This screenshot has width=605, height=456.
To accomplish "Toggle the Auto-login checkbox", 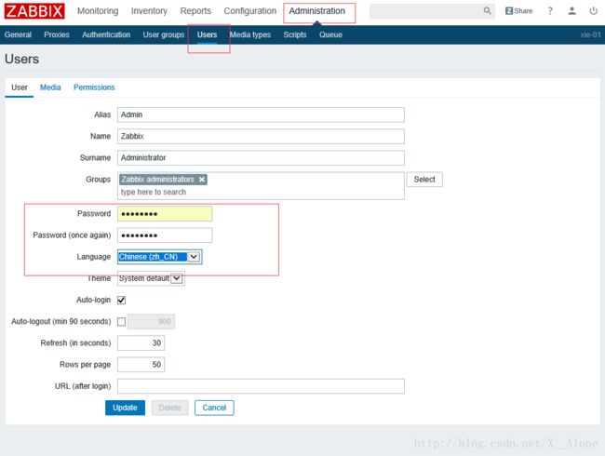I will [x=122, y=301].
